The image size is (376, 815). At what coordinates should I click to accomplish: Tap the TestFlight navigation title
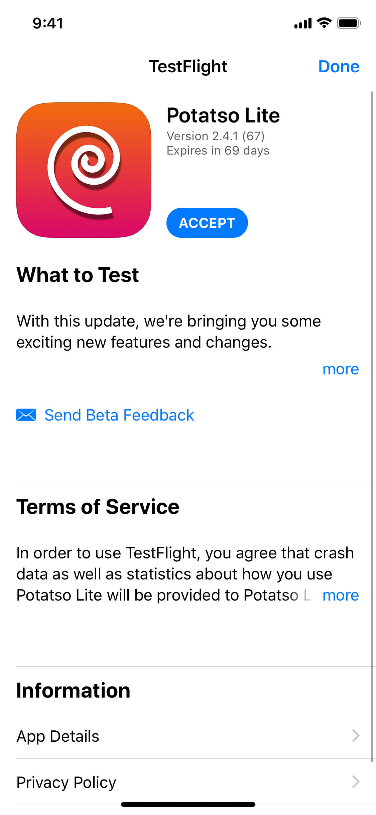[188, 66]
